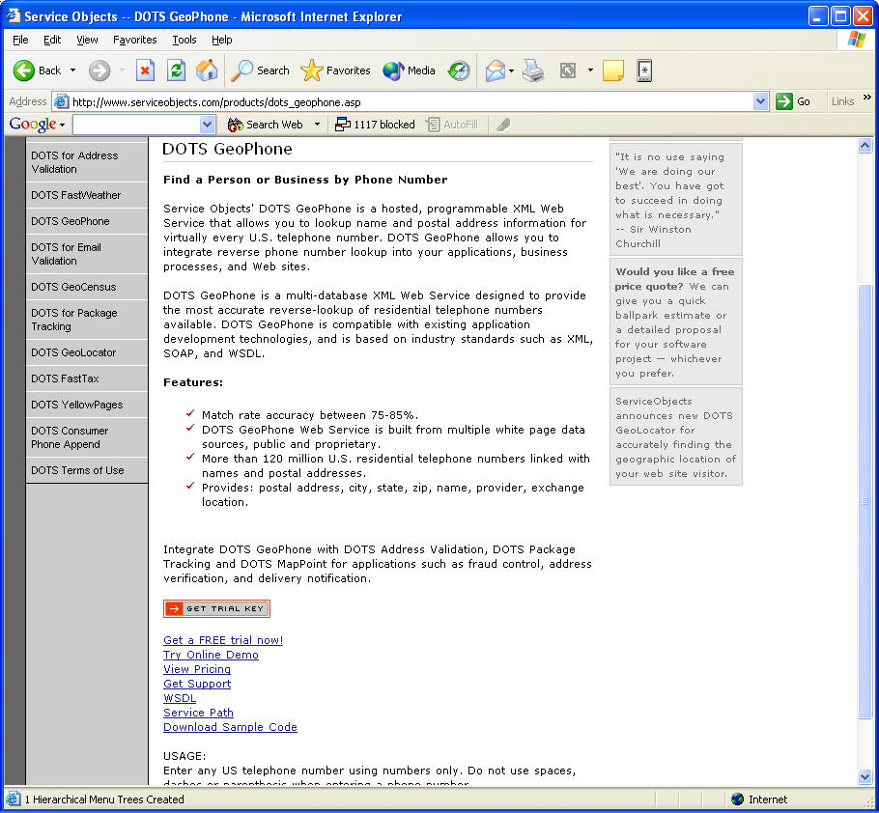Open the Media bar
The width and height of the screenshot is (879, 813).
[410, 70]
